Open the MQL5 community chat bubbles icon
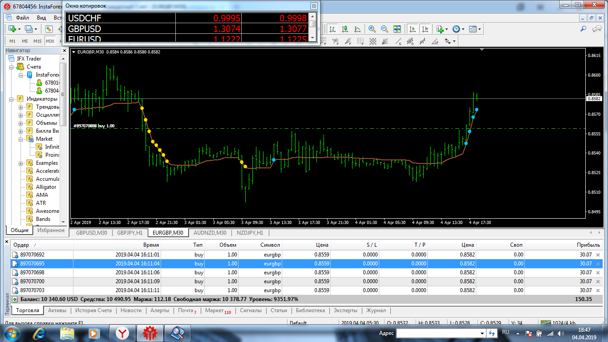The height and width of the screenshot is (342, 608). (597, 29)
